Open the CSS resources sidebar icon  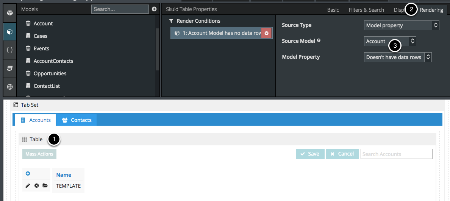(x=9, y=69)
